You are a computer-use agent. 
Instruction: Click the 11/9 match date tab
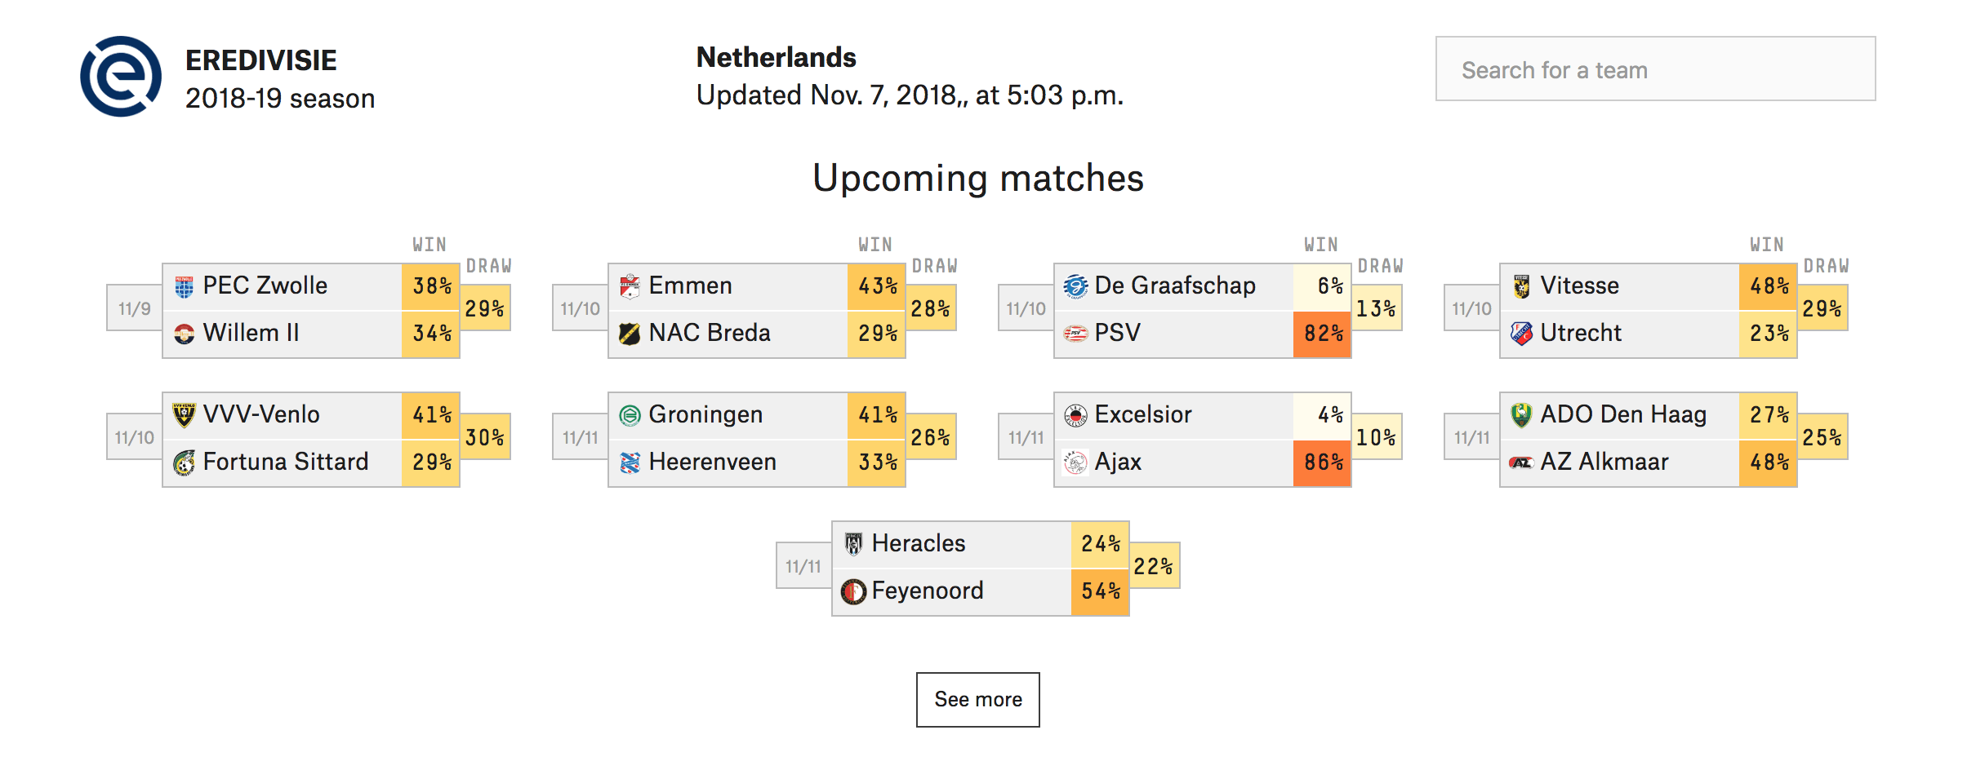tap(135, 308)
